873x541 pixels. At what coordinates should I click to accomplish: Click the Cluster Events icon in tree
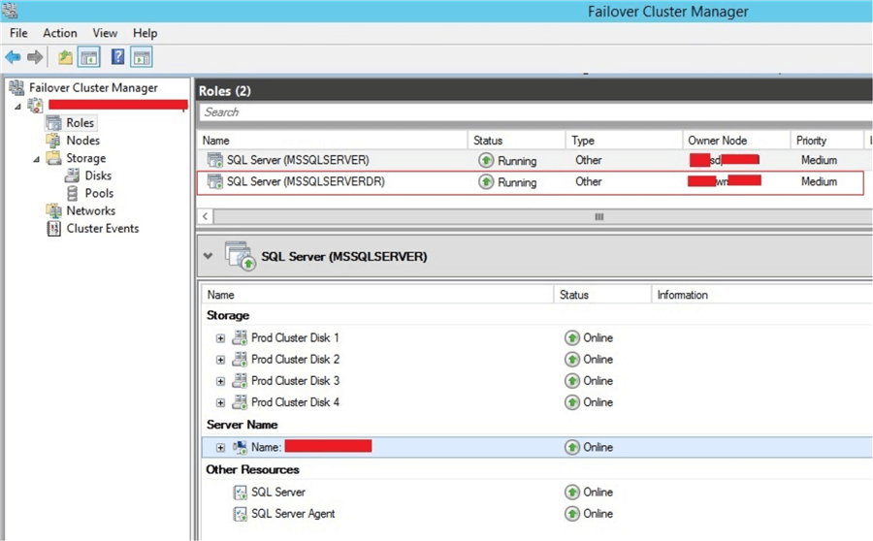[x=54, y=228]
